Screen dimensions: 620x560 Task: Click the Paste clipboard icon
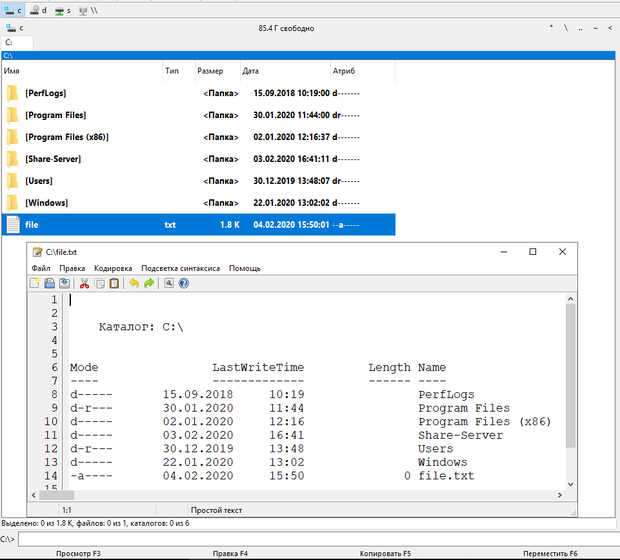[114, 283]
